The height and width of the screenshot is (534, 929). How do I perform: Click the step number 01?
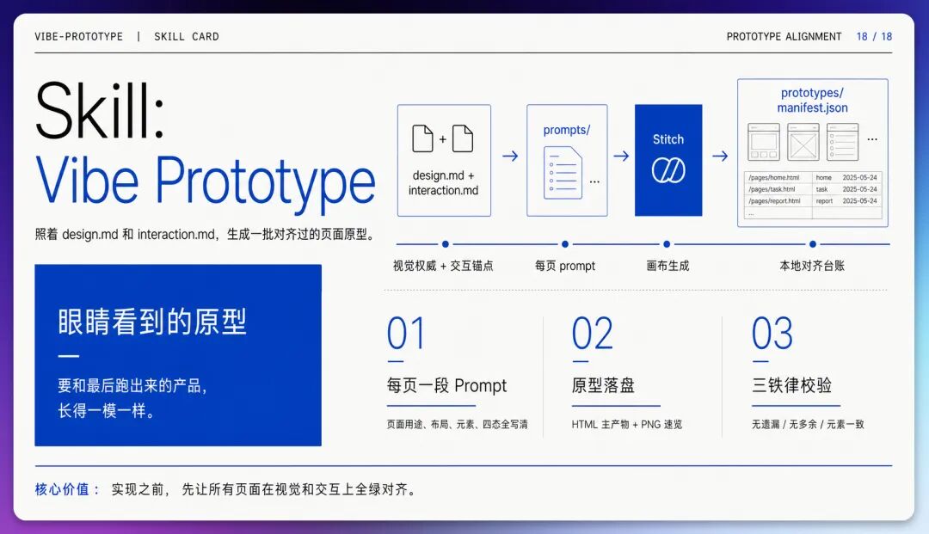click(x=406, y=334)
